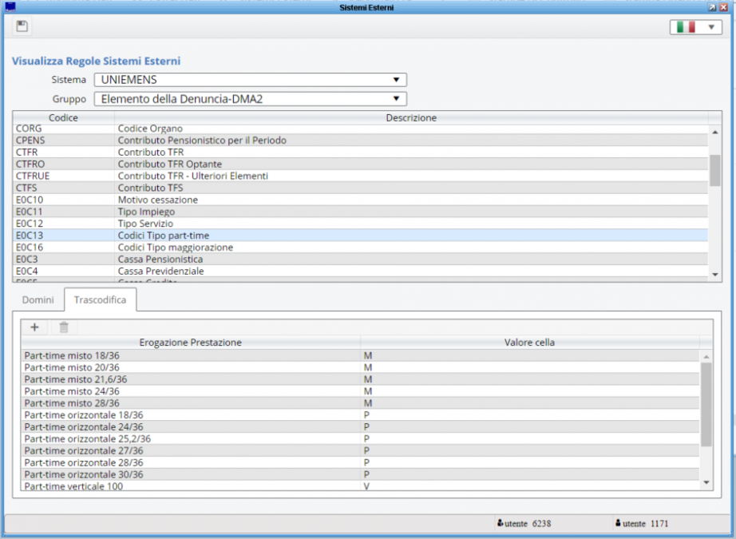The image size is (736, 539).
Task: Click the Italian flag language icon
Action: 685,27
